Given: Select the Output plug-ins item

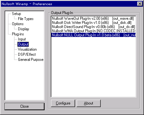Looking at the screenshot, I should (x=23, y=44).
